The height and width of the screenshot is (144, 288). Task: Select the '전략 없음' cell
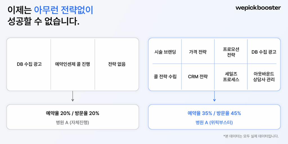click(x=117, y=64)
